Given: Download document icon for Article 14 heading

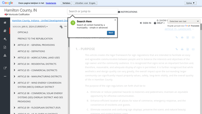Looking at the screenshot, I should 188,37.
